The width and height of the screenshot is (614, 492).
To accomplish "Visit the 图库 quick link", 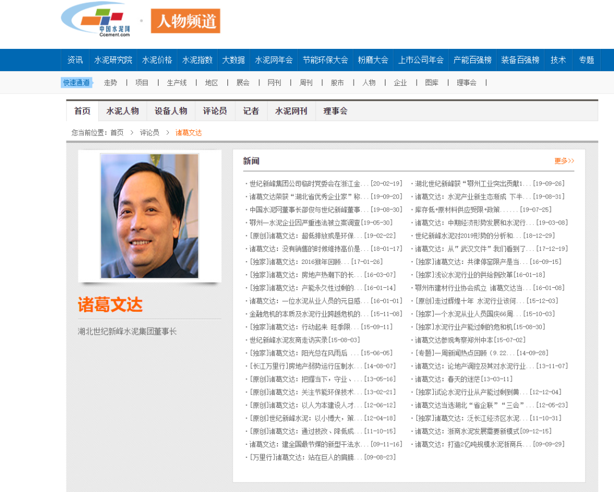I will coord(432,82).
